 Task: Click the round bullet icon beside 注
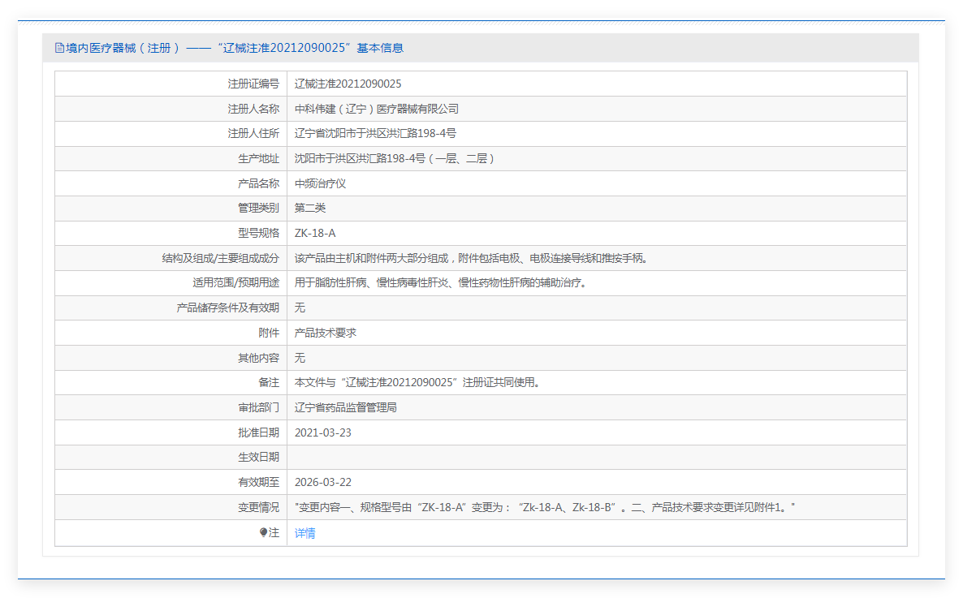(263, 532)
